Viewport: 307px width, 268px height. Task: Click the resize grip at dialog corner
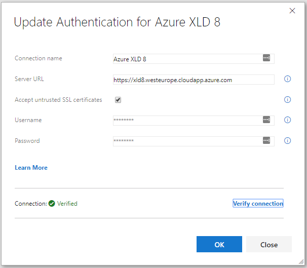[x=301, y=262]
